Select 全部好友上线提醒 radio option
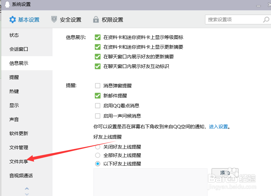This screenshot has width=271, height=196. pos(97,155)
